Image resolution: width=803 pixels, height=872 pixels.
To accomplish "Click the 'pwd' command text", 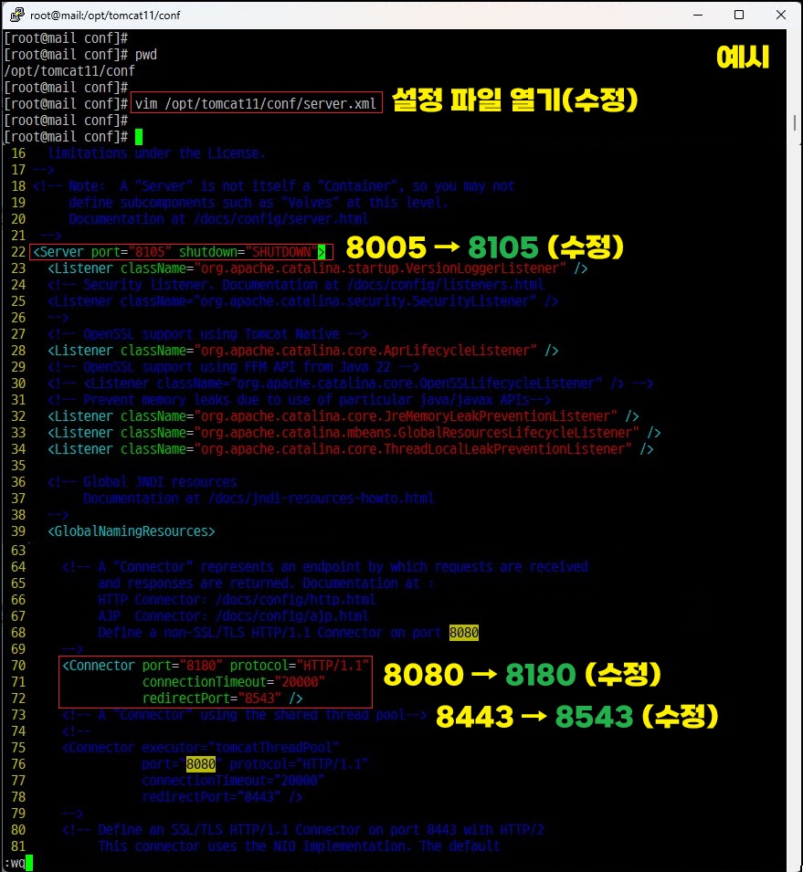I will click(146, 55).
